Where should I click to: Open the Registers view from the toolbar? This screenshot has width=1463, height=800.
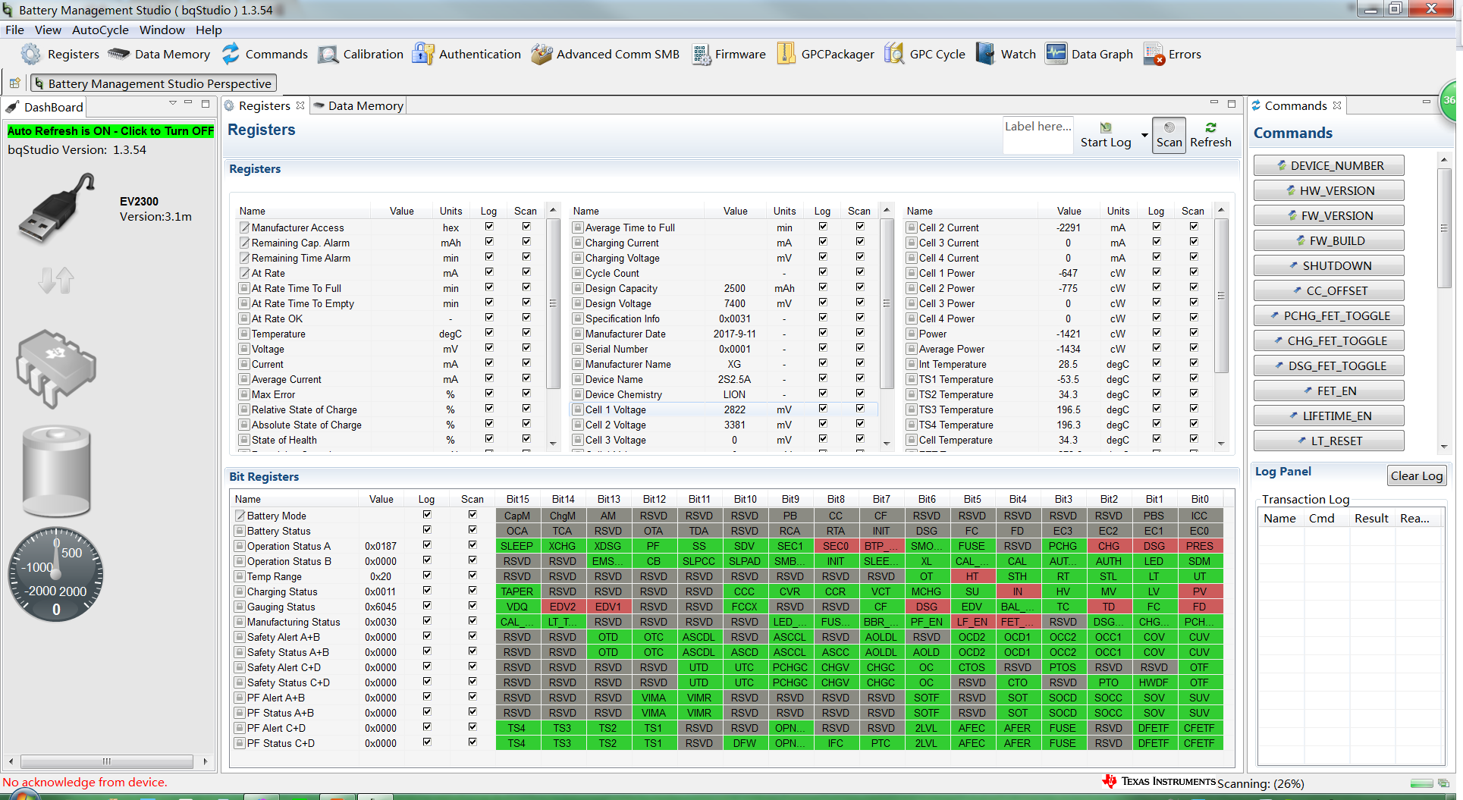[x=61, y=54]
